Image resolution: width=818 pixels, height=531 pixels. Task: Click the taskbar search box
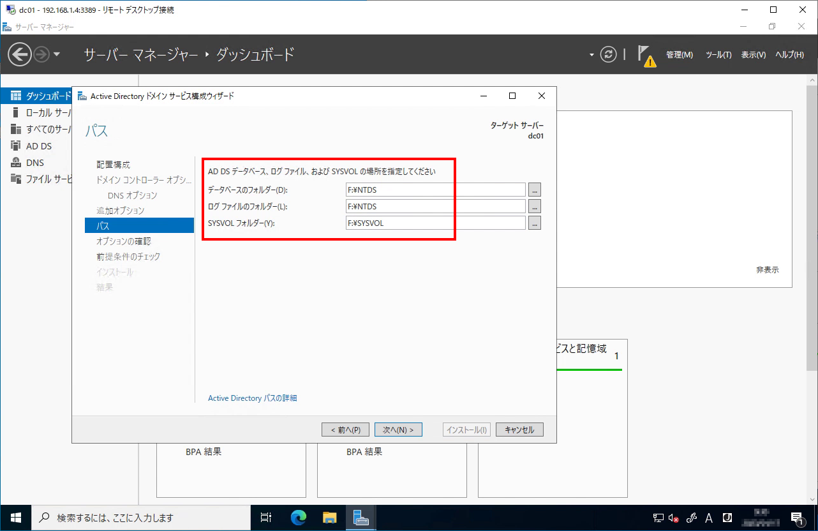[140, 518]
